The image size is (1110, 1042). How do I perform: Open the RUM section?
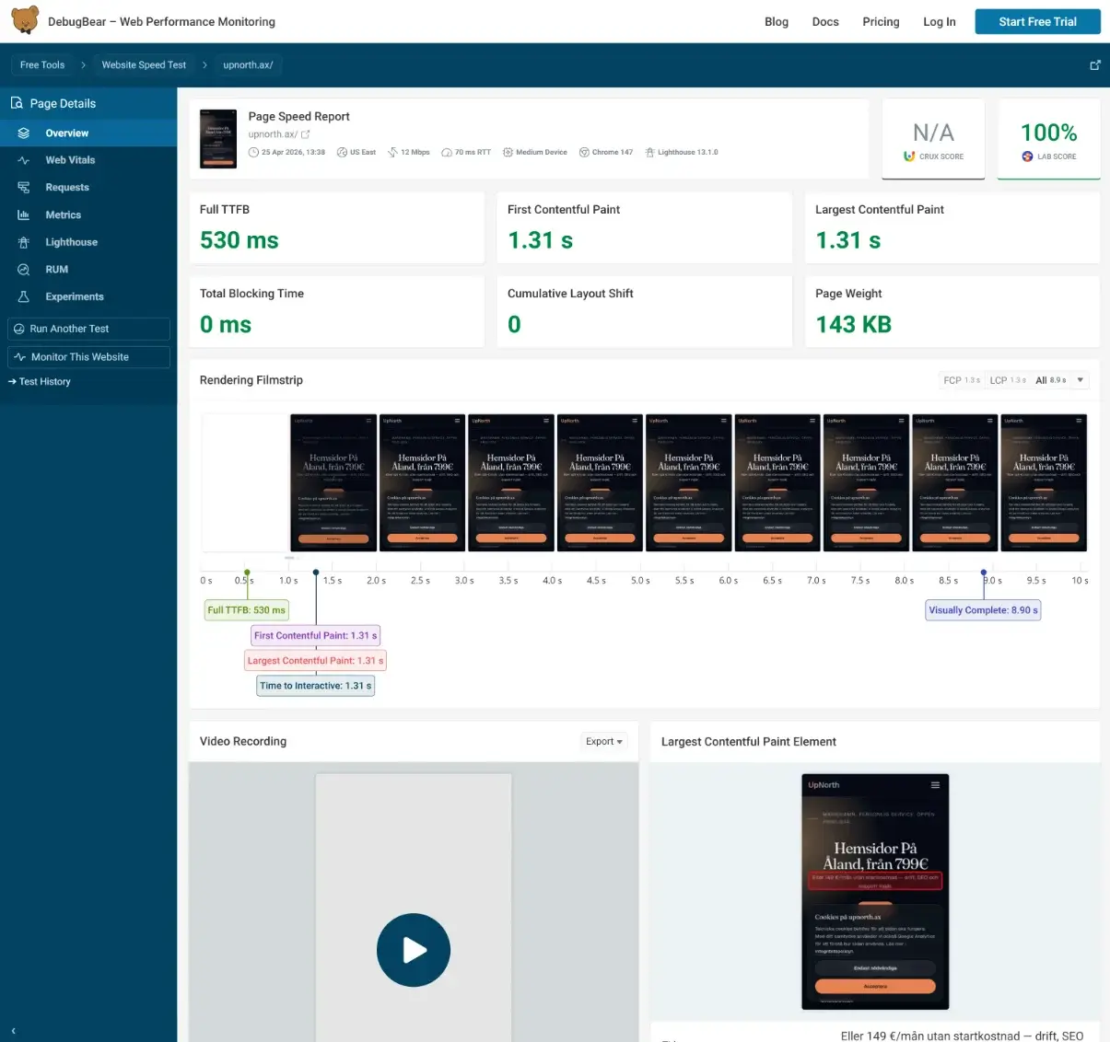(x=88, y=269)
